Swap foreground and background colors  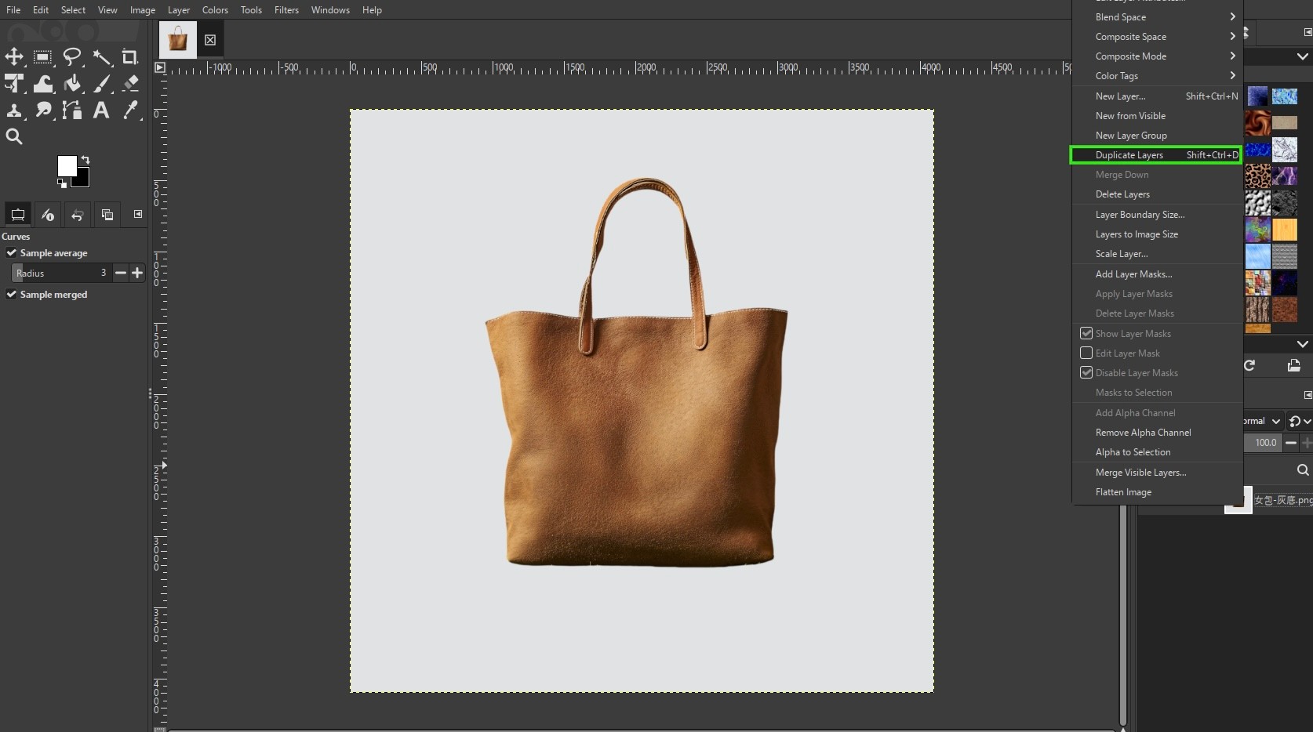point(85,160)
